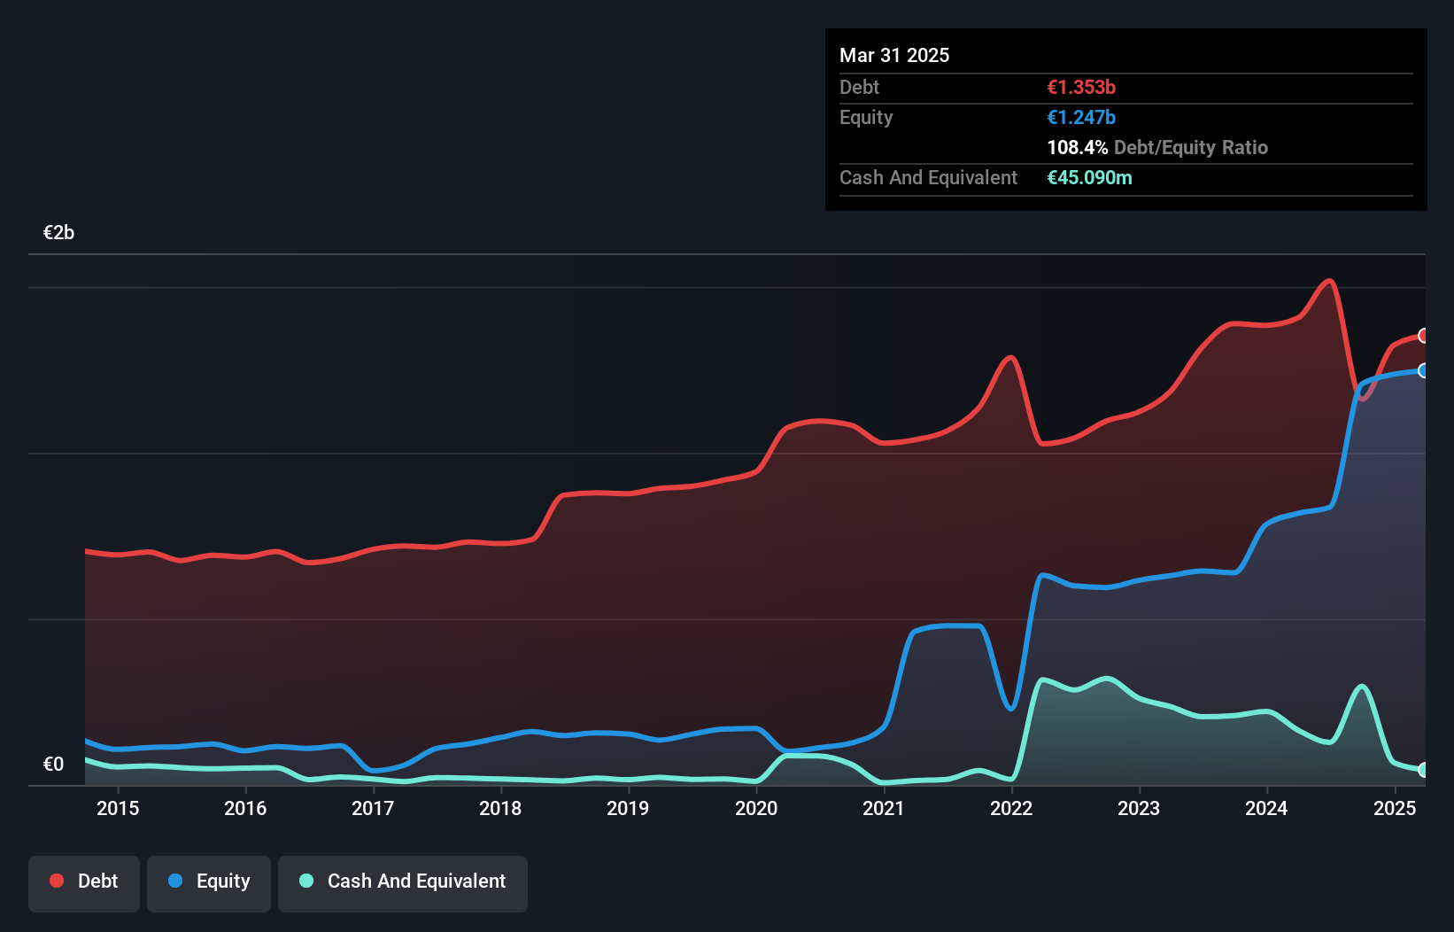Click the 108.4% Debt/Equity Ratio text
Image resolution: width=1454 pixels, height=932 pixels.
[1156, 147]
